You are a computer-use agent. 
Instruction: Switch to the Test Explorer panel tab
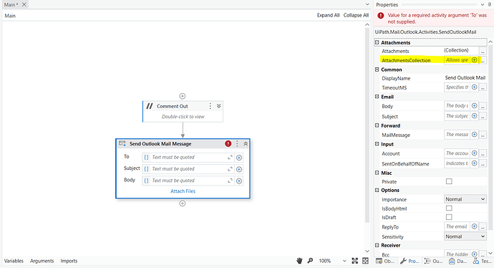[x=482, y=261]
